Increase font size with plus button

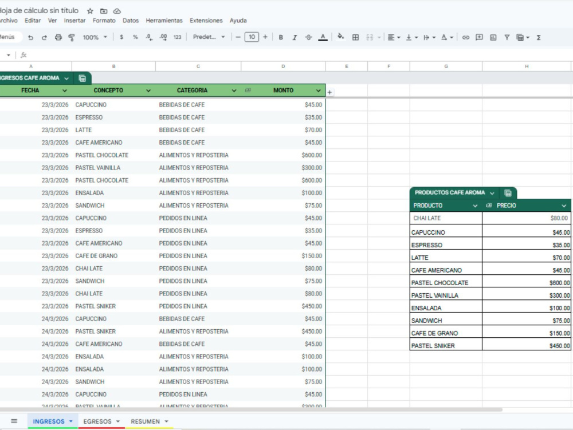[x=265, y=37]
